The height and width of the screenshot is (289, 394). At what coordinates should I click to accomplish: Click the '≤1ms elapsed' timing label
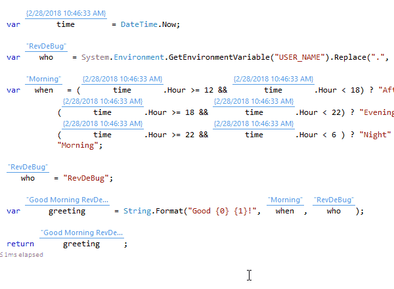(x=22, y=255)
